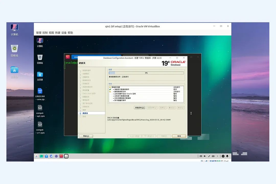The height and width of the screenshot is (184, 276).
Task: Click red terminal icon in terminal title bar
Action: point(68,57)
